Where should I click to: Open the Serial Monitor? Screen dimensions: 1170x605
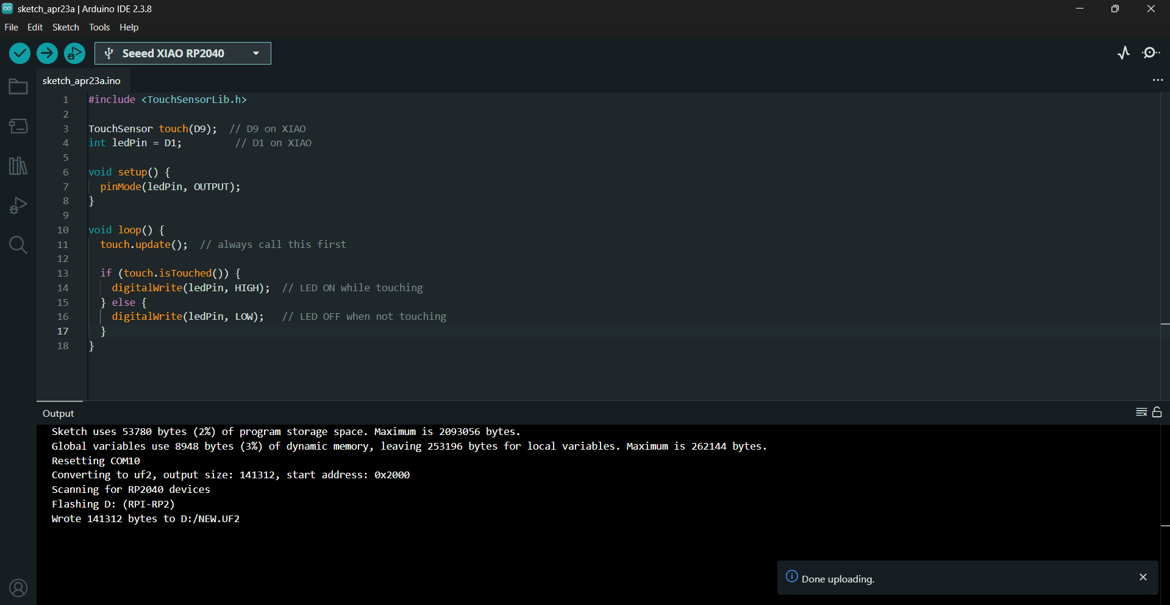click(1150, 53)
